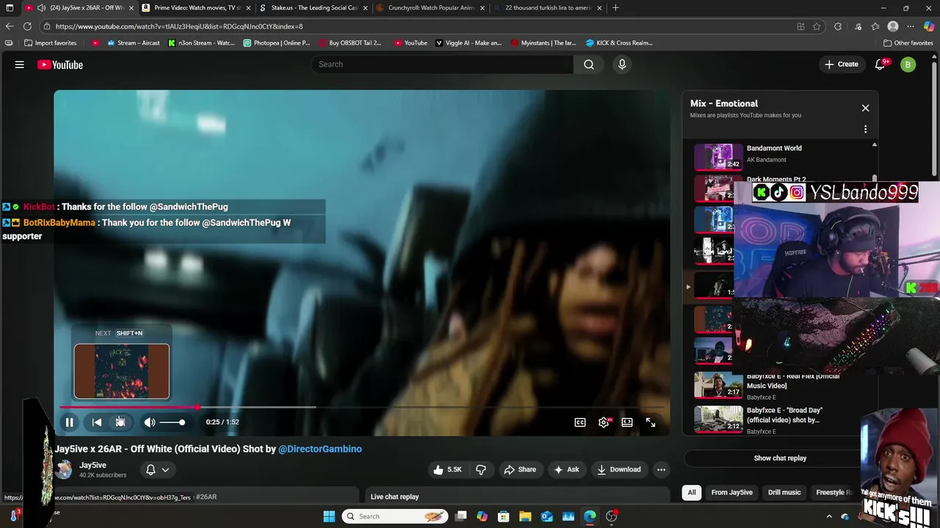The image size is (940, 528).
Task: Click Show chat replay
Action: coord(780,458)
